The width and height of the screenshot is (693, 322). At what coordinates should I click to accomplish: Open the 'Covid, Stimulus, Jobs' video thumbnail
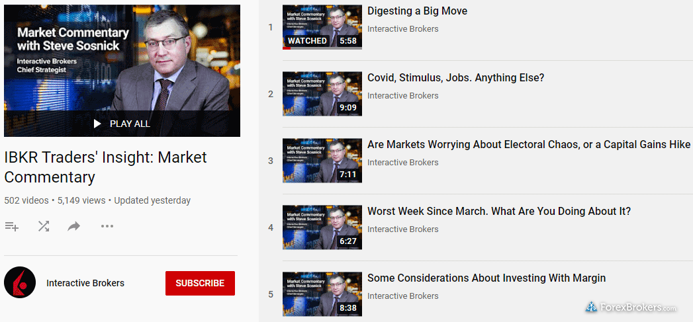322,94
